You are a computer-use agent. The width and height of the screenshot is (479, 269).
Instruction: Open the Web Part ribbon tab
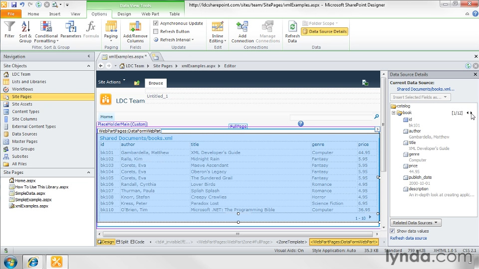(150, 14)
